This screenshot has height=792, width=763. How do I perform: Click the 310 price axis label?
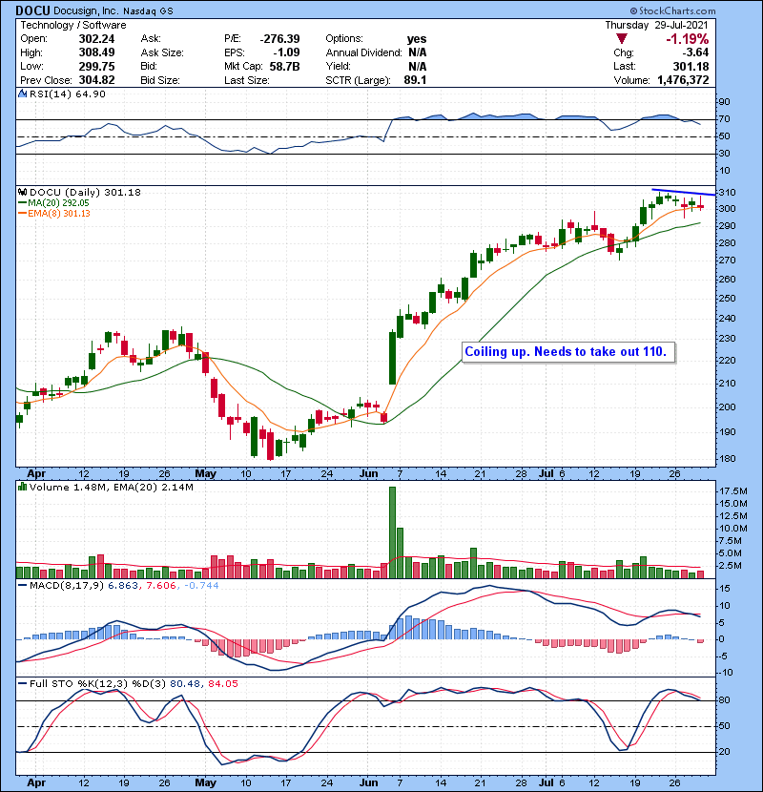tap(728, 193)
